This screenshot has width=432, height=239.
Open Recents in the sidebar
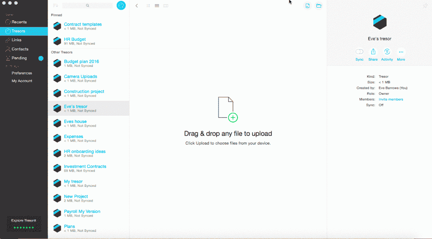point(24,22)
